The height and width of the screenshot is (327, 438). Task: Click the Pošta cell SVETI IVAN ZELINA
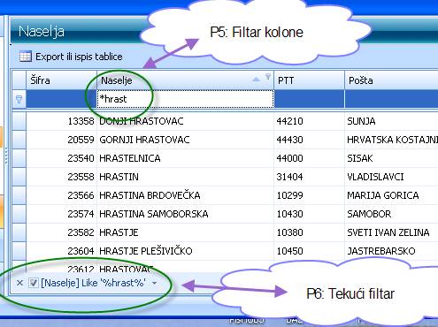[x=391, y=232]
